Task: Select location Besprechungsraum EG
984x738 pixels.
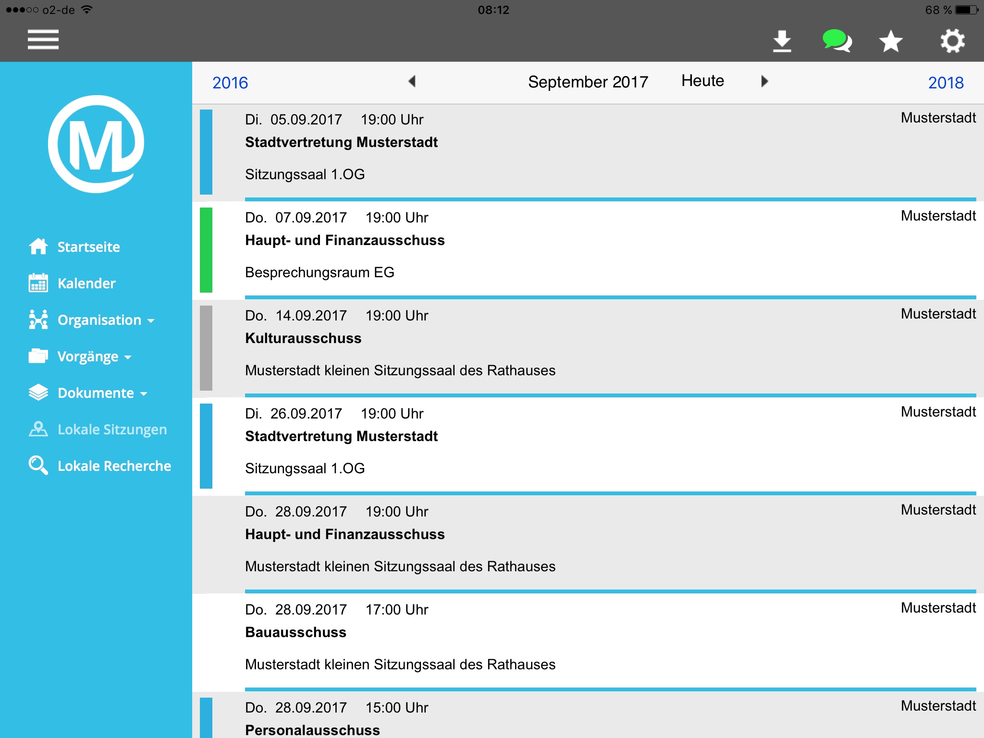Action: (x=320, y=272)
